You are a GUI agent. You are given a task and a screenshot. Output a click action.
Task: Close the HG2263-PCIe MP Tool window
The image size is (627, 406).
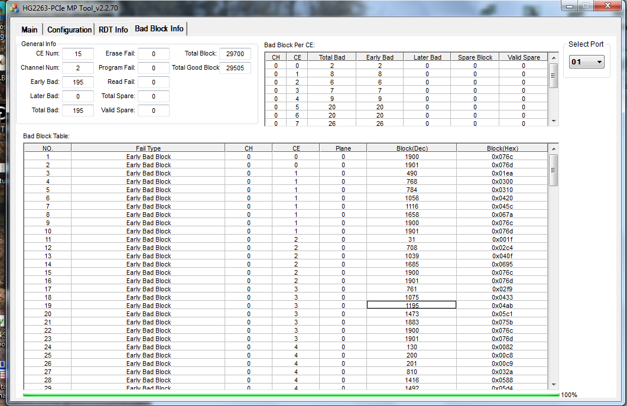[x=607, y=5]
